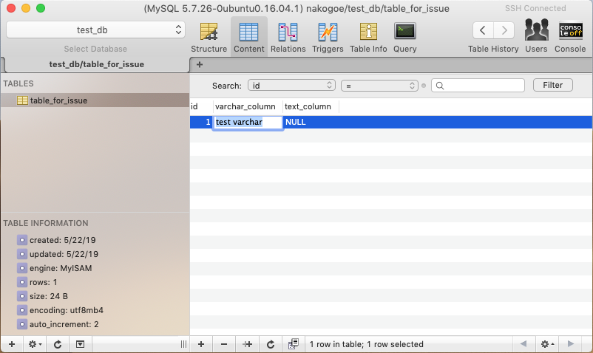Open the search field selector 'id'
This screenshot has width=593, height=353.
(291, 86)
